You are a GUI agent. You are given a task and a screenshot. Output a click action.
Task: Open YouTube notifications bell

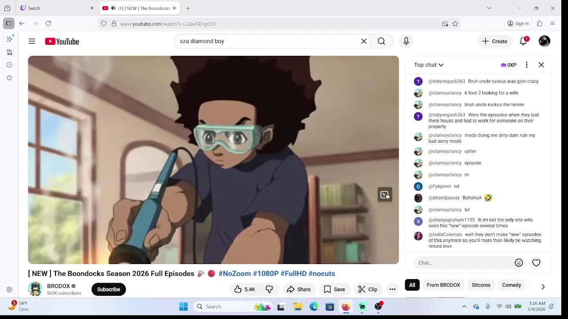coord(524,41)
